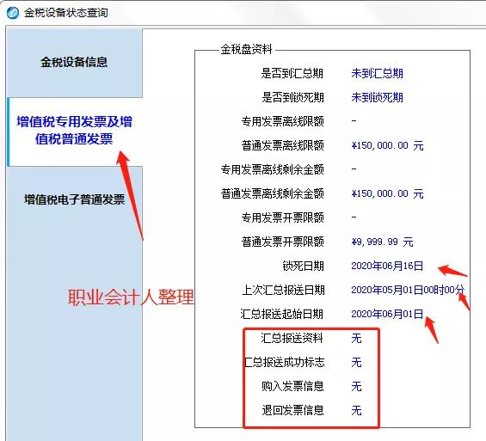Select the 未到锁死期 value
The width and height of the screenshot is (486, 441).
377,97
